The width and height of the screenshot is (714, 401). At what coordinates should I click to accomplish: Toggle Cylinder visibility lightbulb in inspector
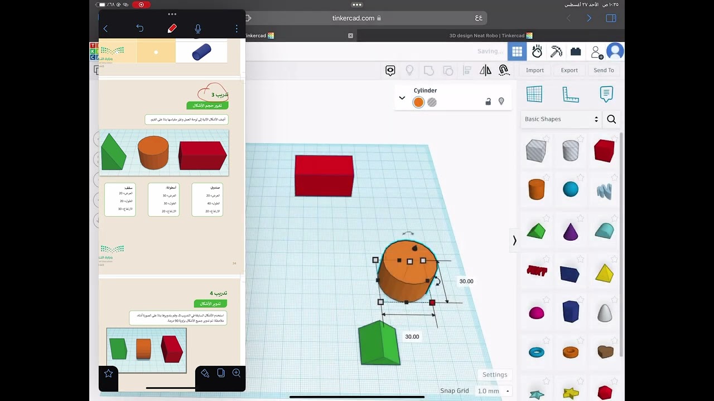tap(501, 101)
